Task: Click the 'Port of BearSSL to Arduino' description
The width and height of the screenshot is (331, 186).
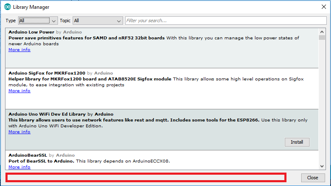Action: point(41,161)
